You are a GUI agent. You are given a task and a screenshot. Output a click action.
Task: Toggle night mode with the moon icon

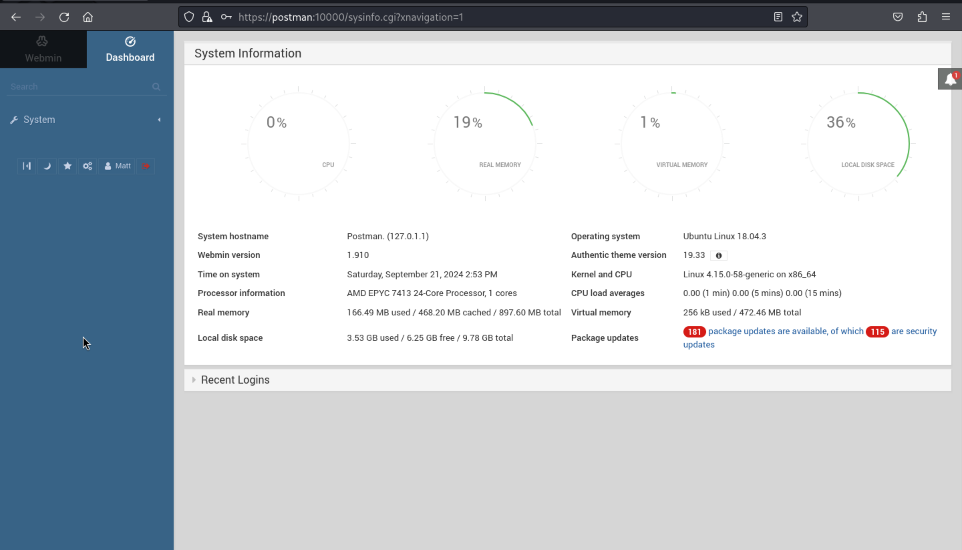47,166
